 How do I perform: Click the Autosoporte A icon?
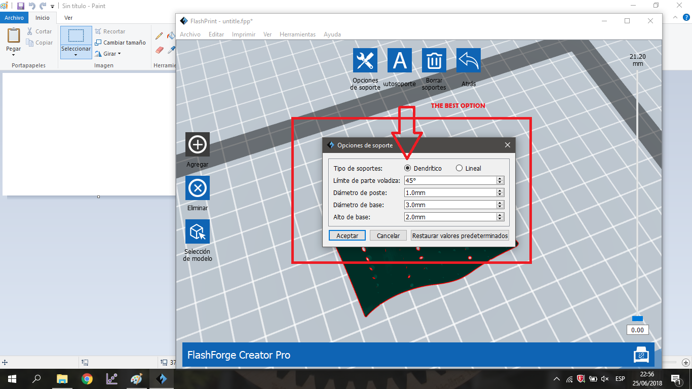(x=400, y=61)
